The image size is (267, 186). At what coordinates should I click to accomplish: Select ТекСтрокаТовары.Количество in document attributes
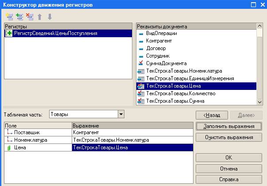point(180,94)
